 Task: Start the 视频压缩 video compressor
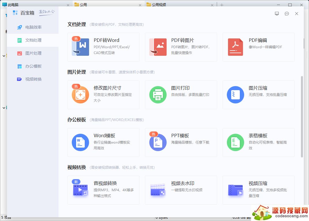click(258, 190)
